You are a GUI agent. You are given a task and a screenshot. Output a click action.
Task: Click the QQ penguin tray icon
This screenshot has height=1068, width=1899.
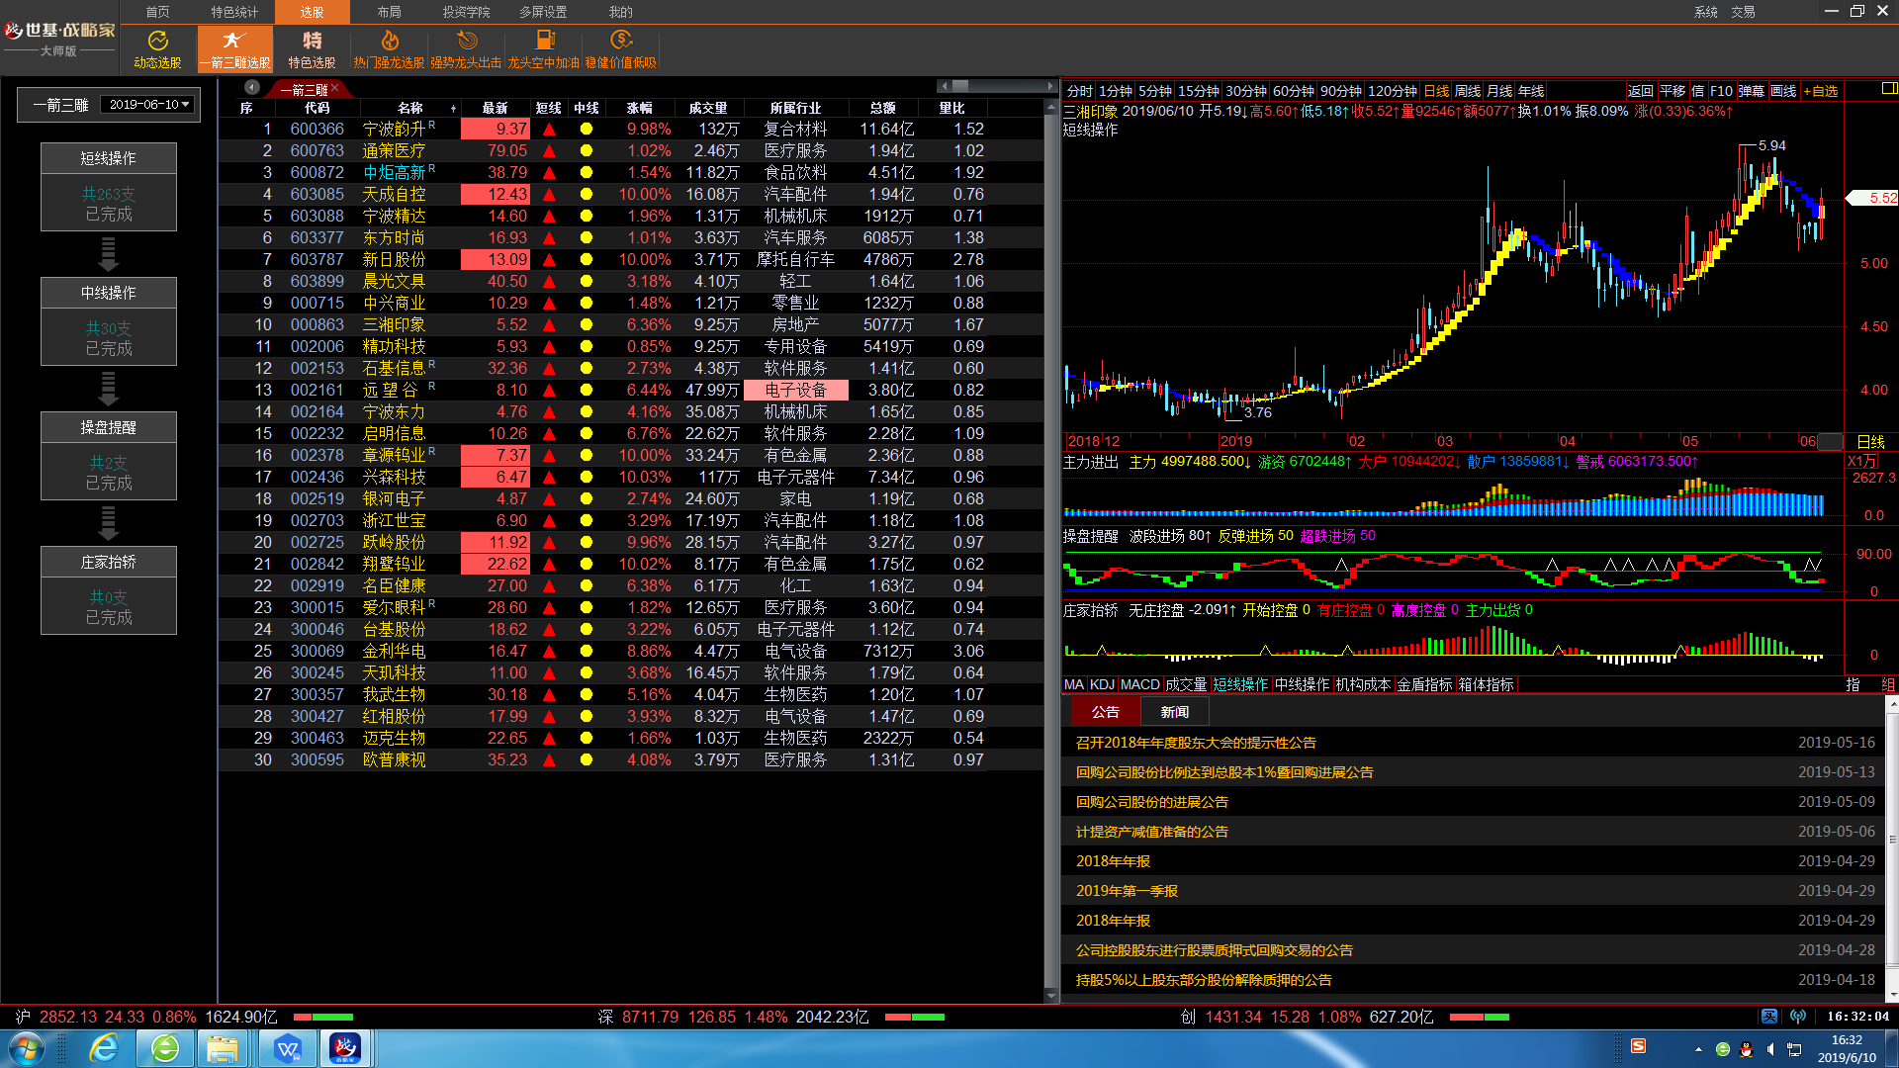tap(1747, 1049)
